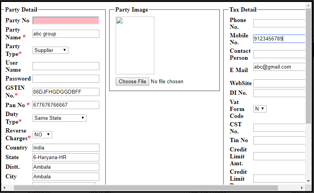This screenshot has width=314, height=193.
Task: Focus the Distt. field
Action: pyautogui.click(x=66, y=167)
